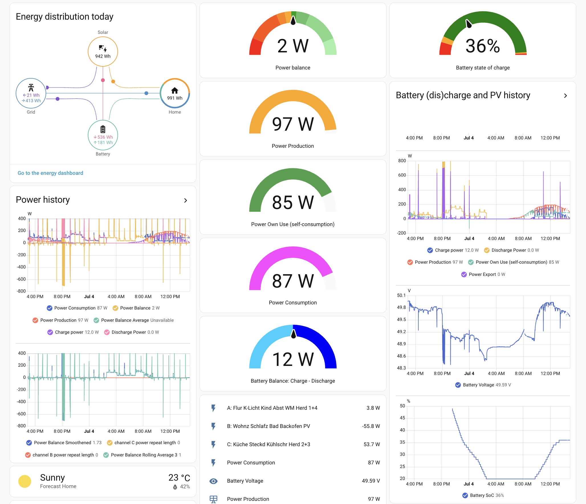
Task: Open the Power Production 97 W gauge
Action: tap(293, 119)
